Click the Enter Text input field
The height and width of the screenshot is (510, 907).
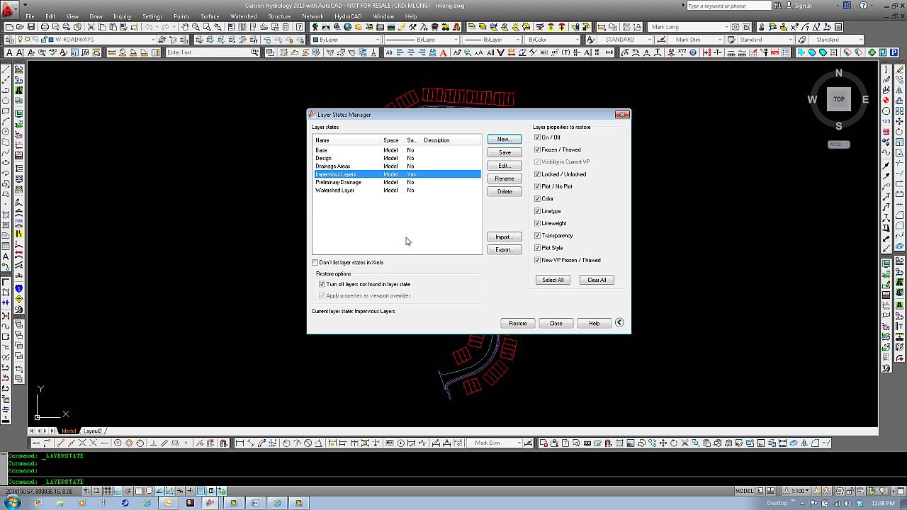click(x=207, y=52)
